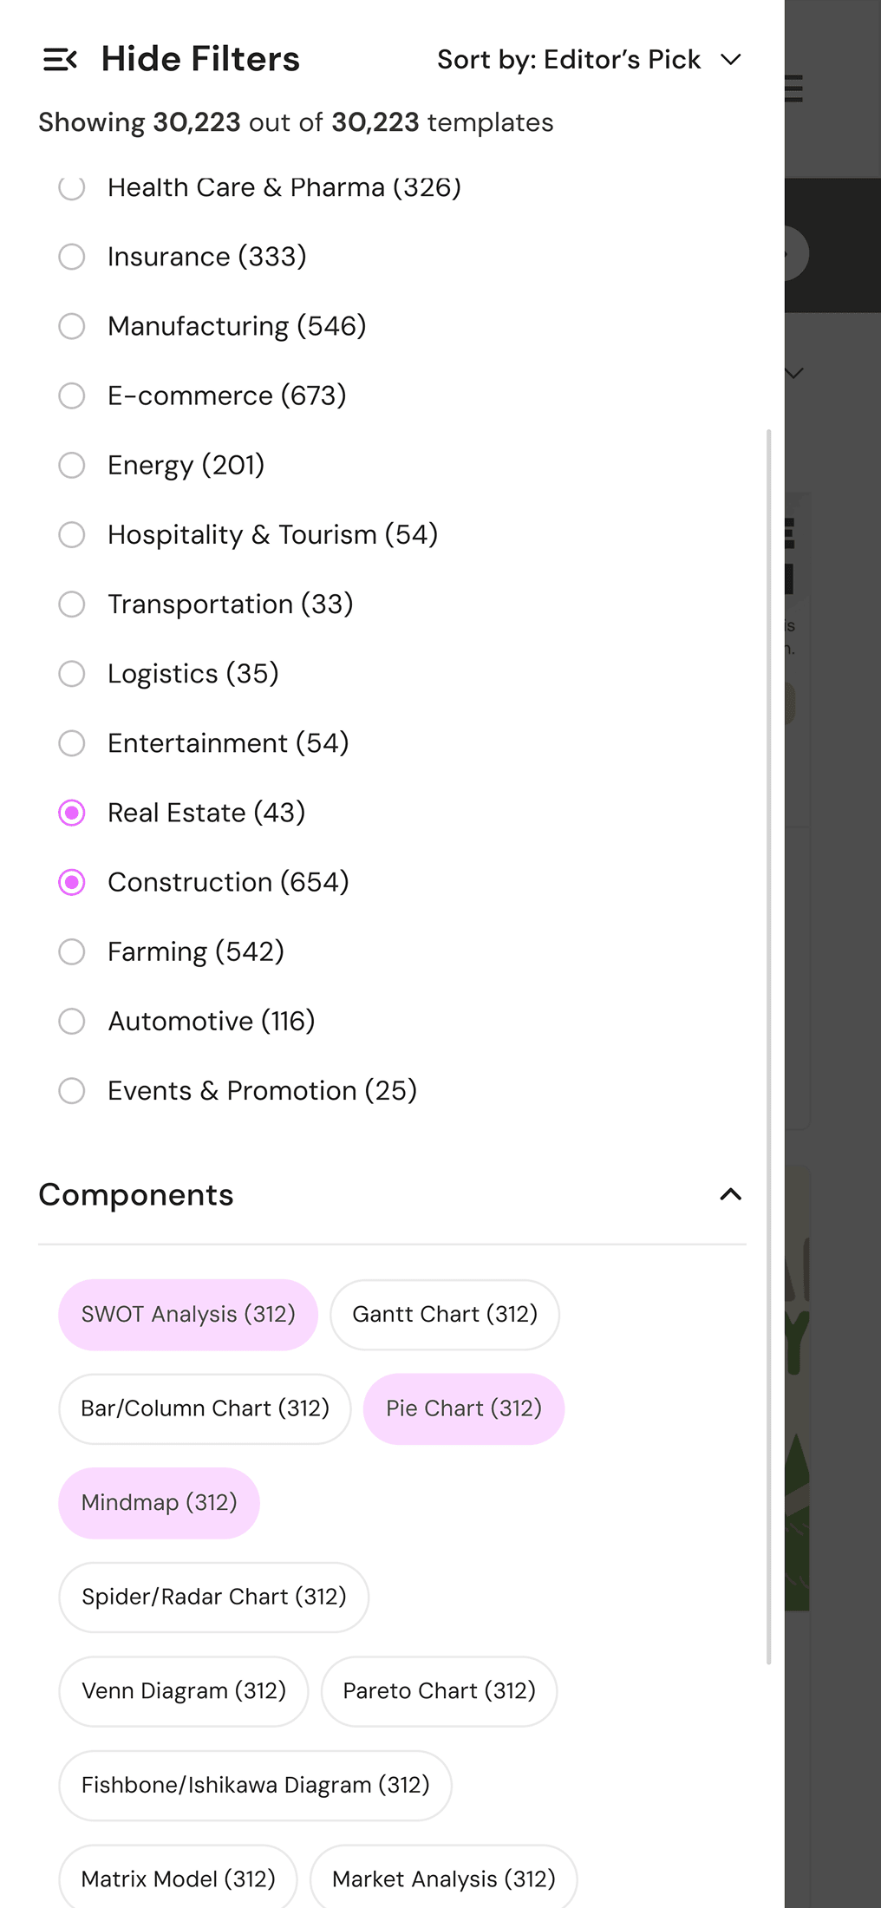The height and width of the screenshot is (1908, 881).
Task: Choose the Fishbone/Ishikawa Diagram chip
Action: [255, 1785]
